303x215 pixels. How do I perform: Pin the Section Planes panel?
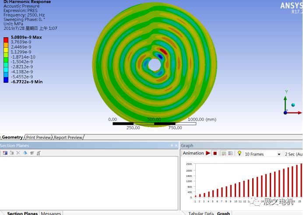172,145
